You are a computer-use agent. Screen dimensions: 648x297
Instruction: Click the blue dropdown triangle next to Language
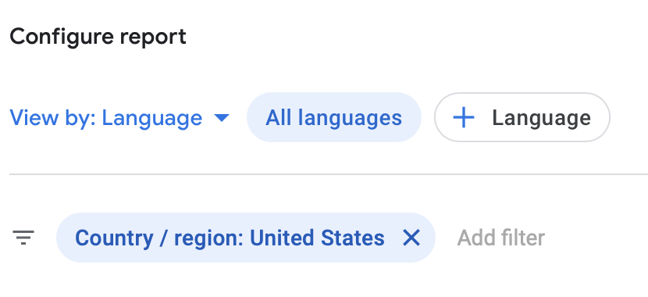coord(222,118)
